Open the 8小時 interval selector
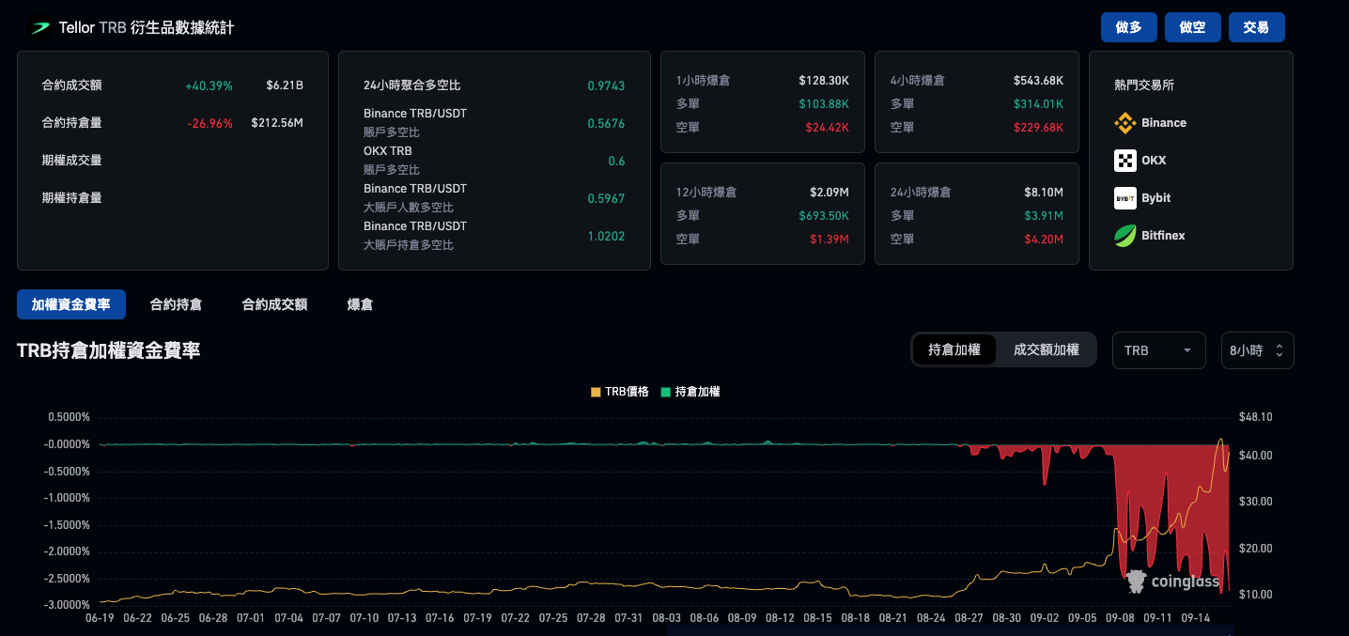 [x=1257, y=349]
